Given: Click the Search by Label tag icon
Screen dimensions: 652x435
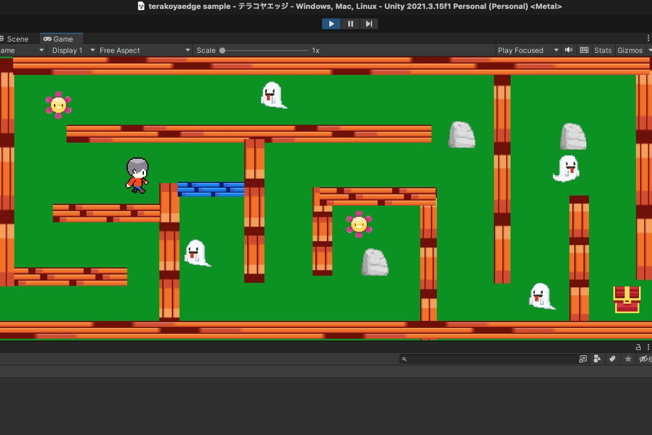Looking at the screenshot, I should click(612, 359).
